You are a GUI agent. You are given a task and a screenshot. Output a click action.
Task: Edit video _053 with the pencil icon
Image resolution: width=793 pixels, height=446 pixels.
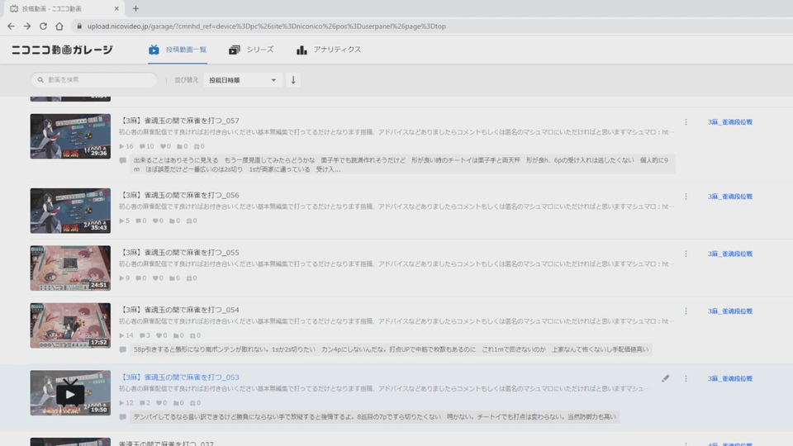(666, 378)
